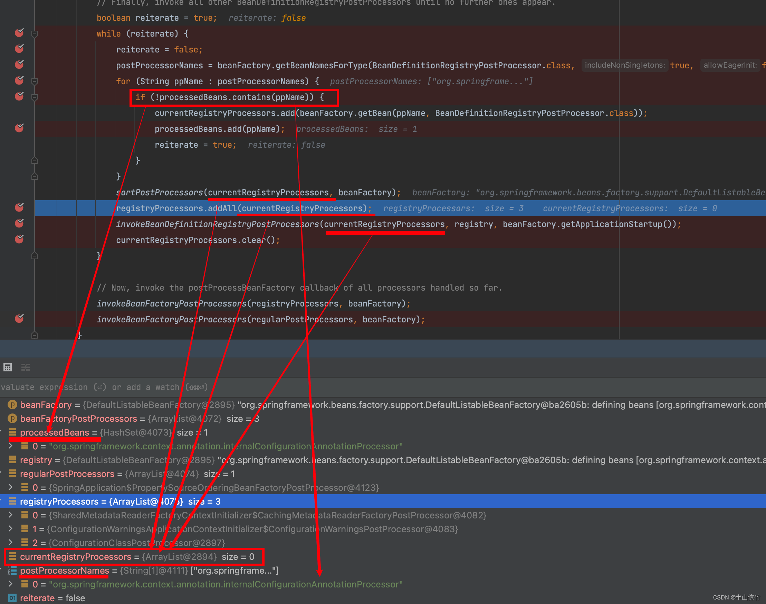Image resolution: width=766 pixels, height=604 pixels.
Task: Fold at the while loop closing brace
Action: tap(35, 256)
